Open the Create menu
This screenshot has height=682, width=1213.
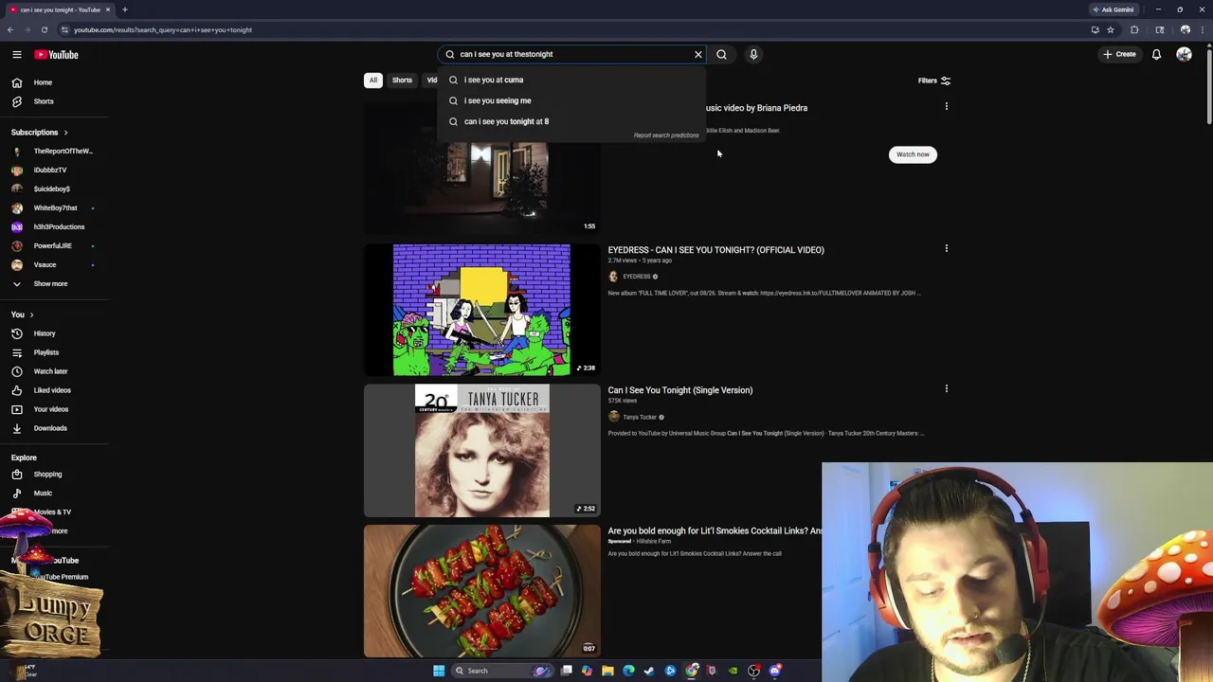(1119, 54)
